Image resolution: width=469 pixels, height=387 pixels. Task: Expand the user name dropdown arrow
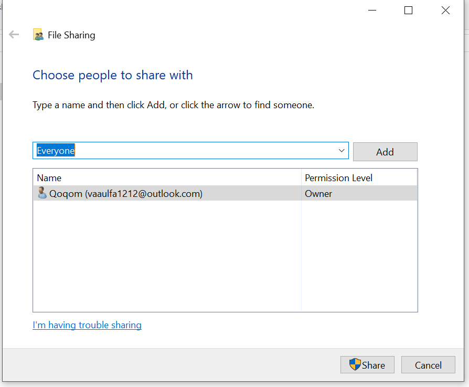[x=342, y=151]
